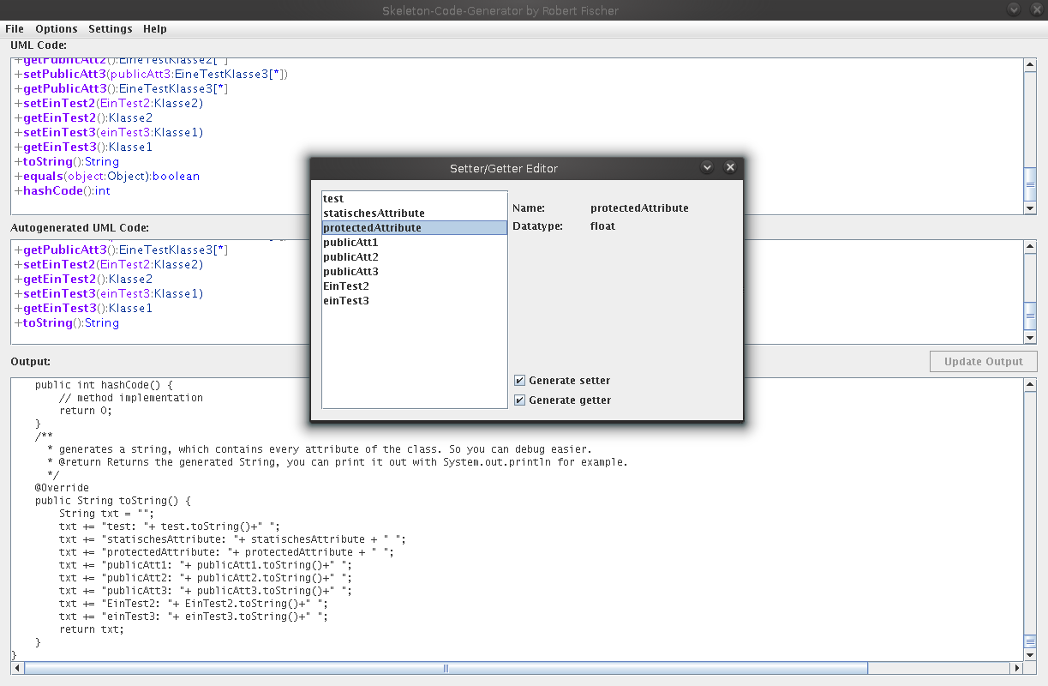Open the Options menu
Screen dimensions: 1048x686
point(56,28)
